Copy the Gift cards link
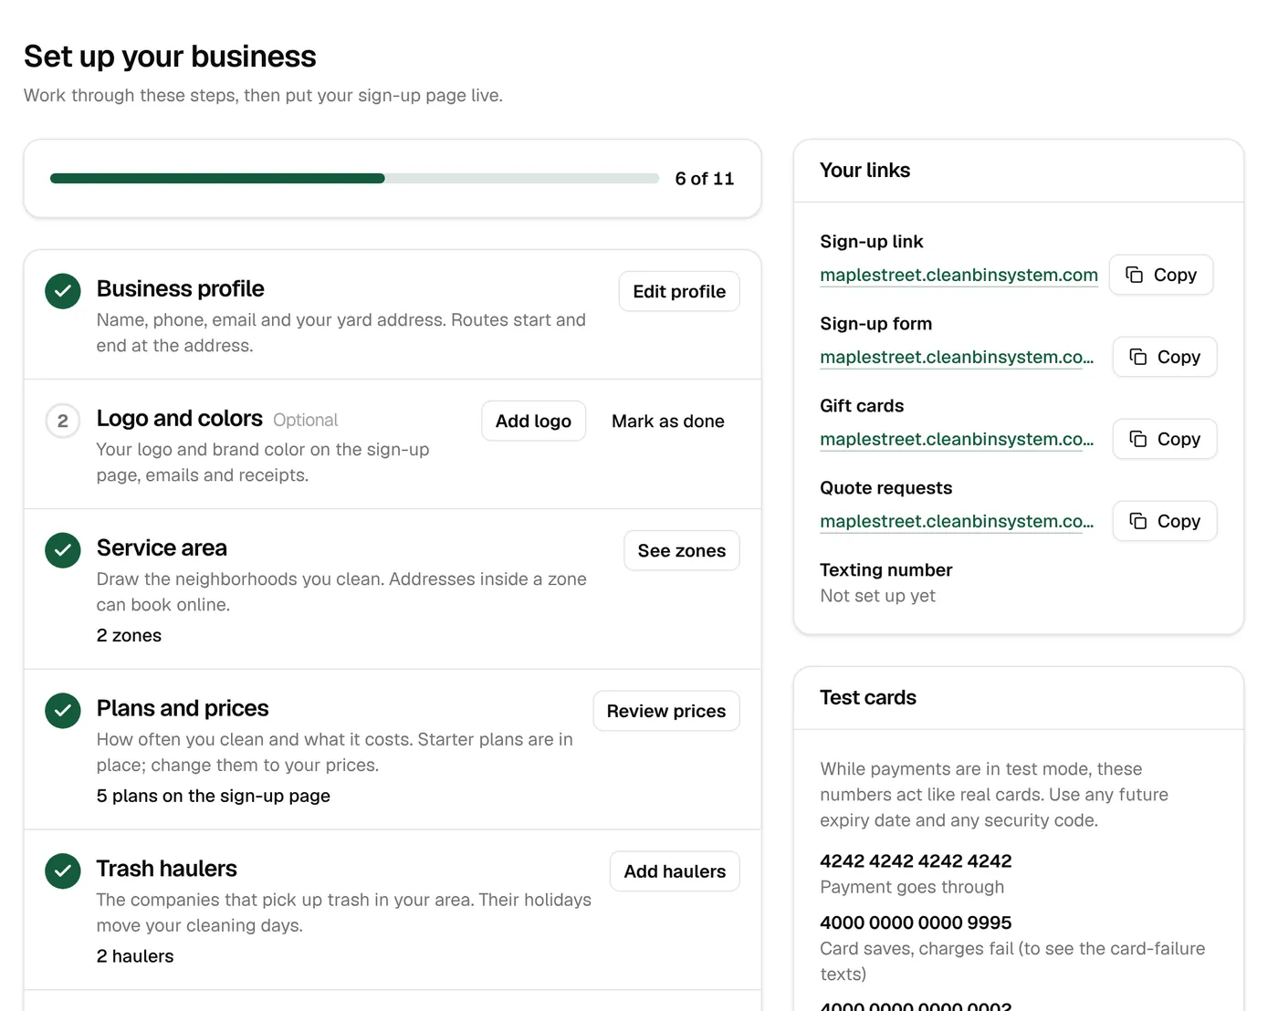1278x1011 pixels. (1165, 439)
